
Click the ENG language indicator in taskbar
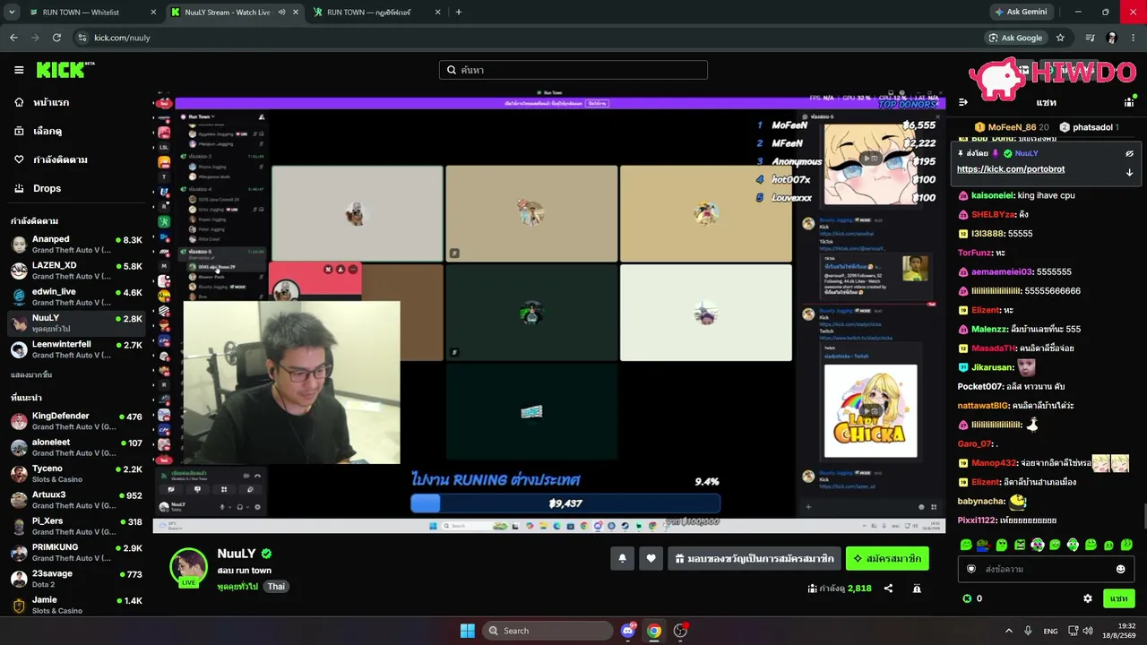point(1050,631)
